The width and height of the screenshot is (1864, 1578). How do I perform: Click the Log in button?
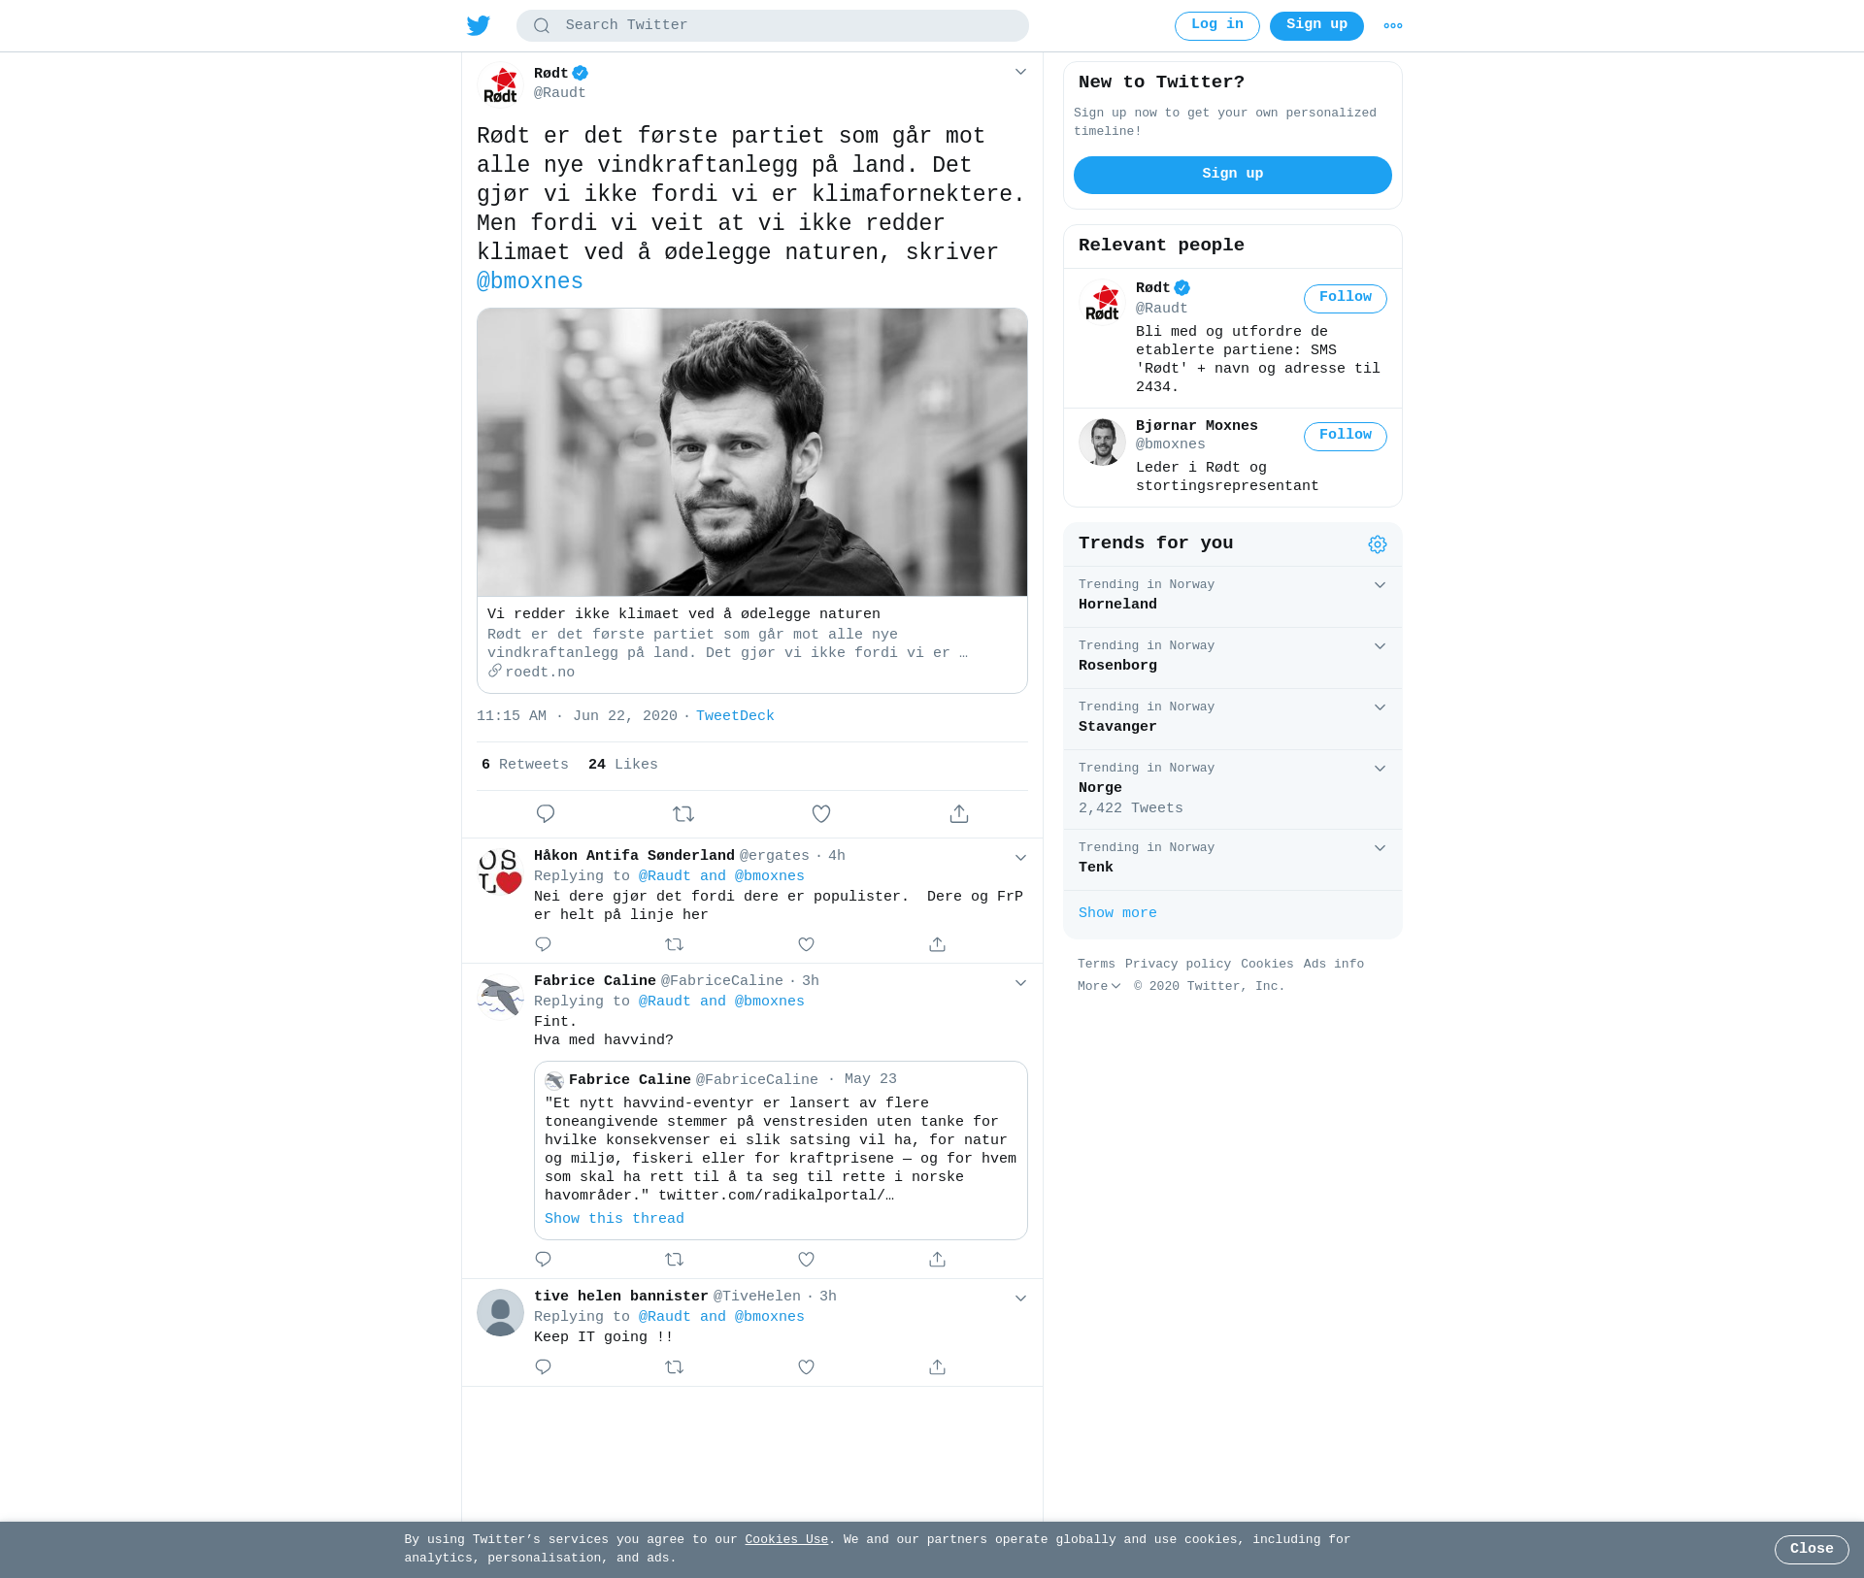coord(1216,26)
